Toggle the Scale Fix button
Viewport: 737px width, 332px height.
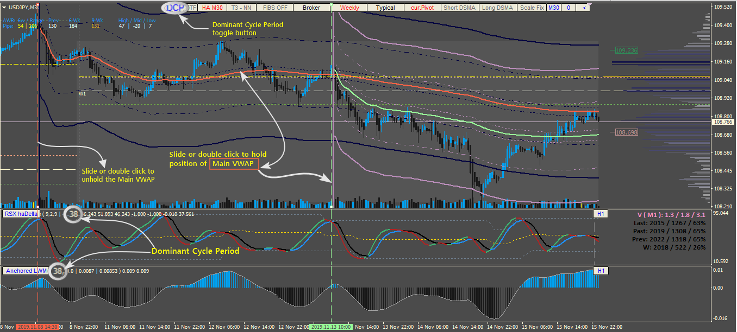pos(532,8)
